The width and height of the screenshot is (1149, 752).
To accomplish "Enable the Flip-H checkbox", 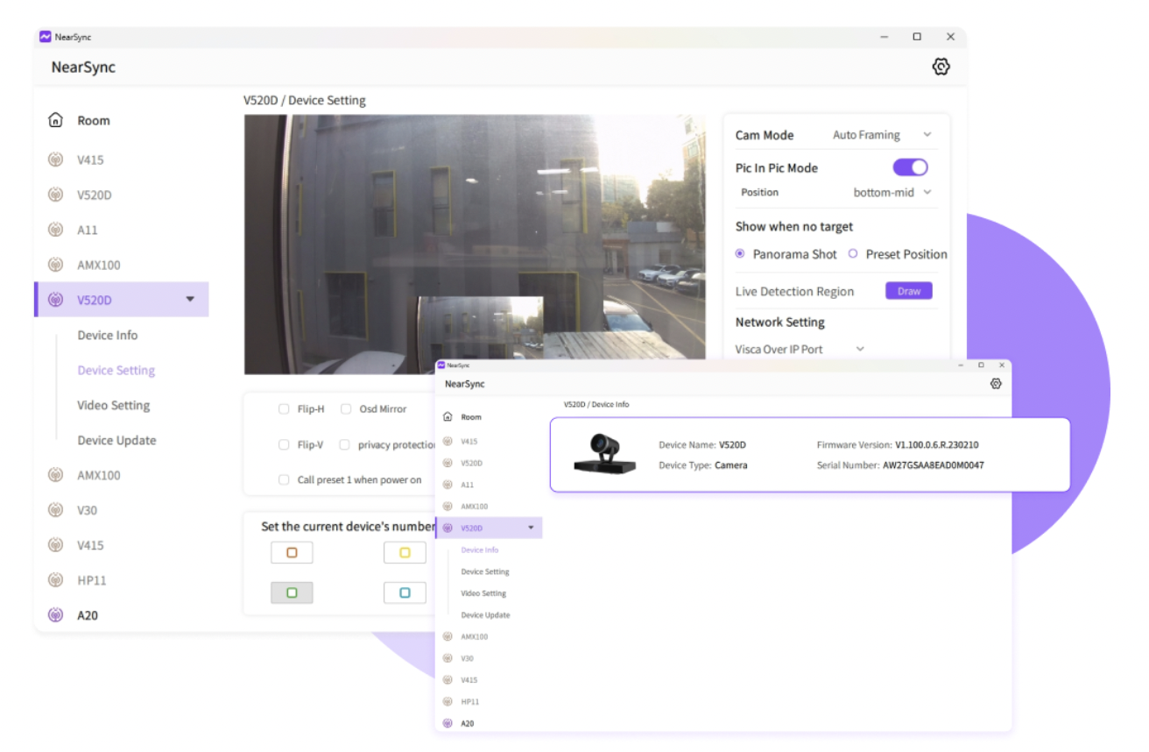I will [284, 409].
